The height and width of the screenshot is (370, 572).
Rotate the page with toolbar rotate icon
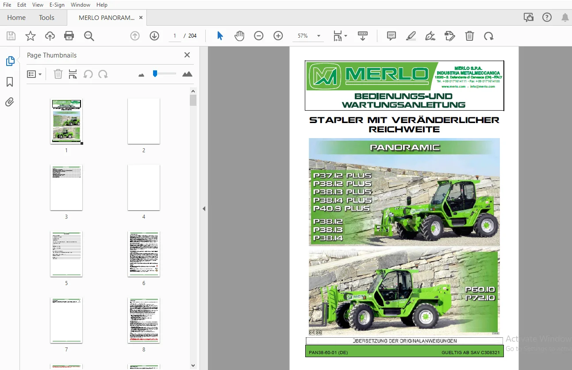tap(489, 36)
